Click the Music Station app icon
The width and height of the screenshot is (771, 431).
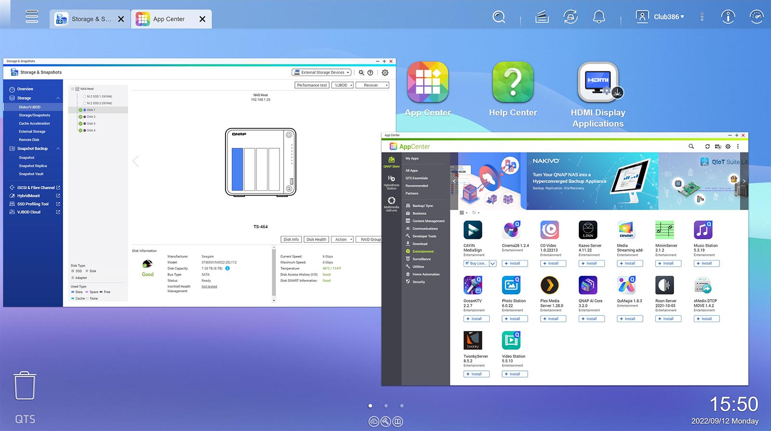click(x=703, y=230)
